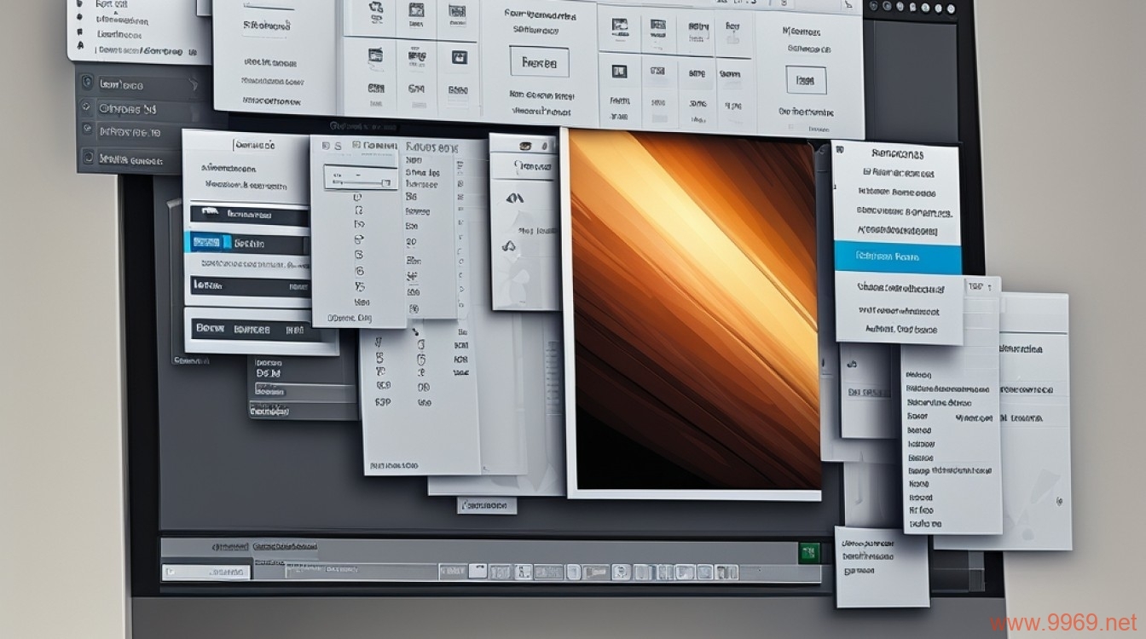Click the light input field on bottom bar
Viewport: 1146px width, 639px height.
pyautogui.click(x=206, y=572)
